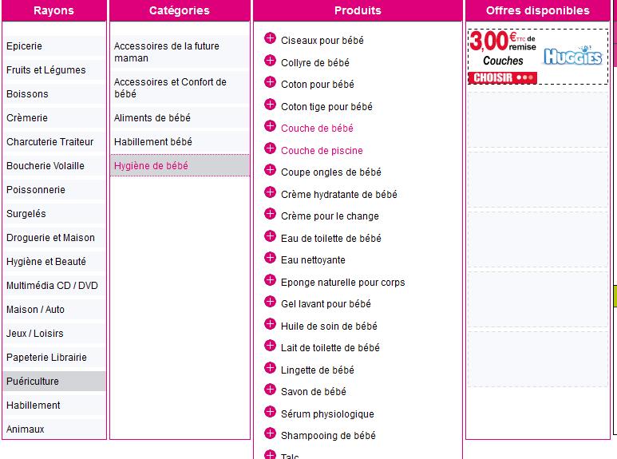Expand Couche de bébé with plus icon
The height and width of the screenshot is (459, 617).
tap(270, 126)
